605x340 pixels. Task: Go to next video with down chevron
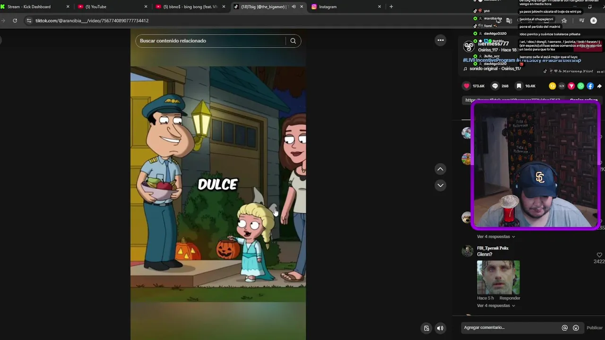[x=440, y=185]
